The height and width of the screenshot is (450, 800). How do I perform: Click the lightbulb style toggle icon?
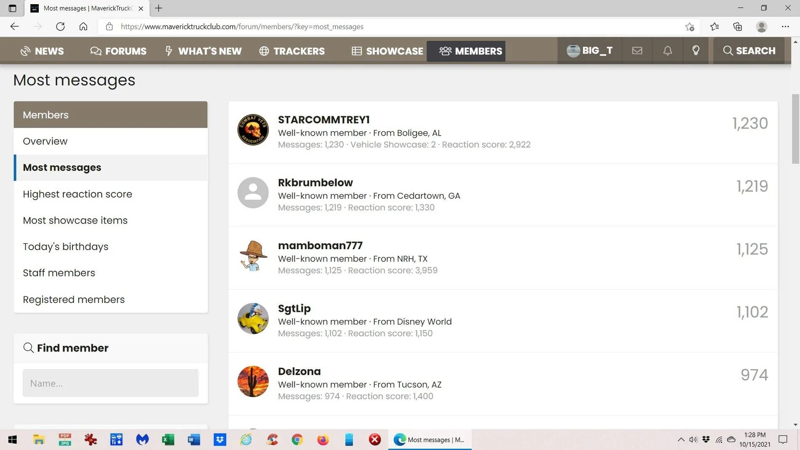click(x=696, y=51)
